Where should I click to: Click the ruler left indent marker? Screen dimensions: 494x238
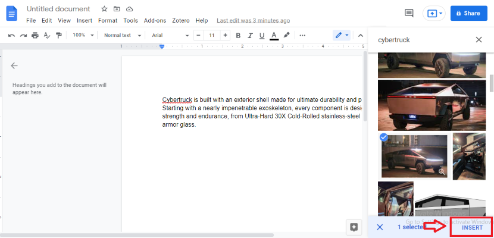click(x=162, y=46)
